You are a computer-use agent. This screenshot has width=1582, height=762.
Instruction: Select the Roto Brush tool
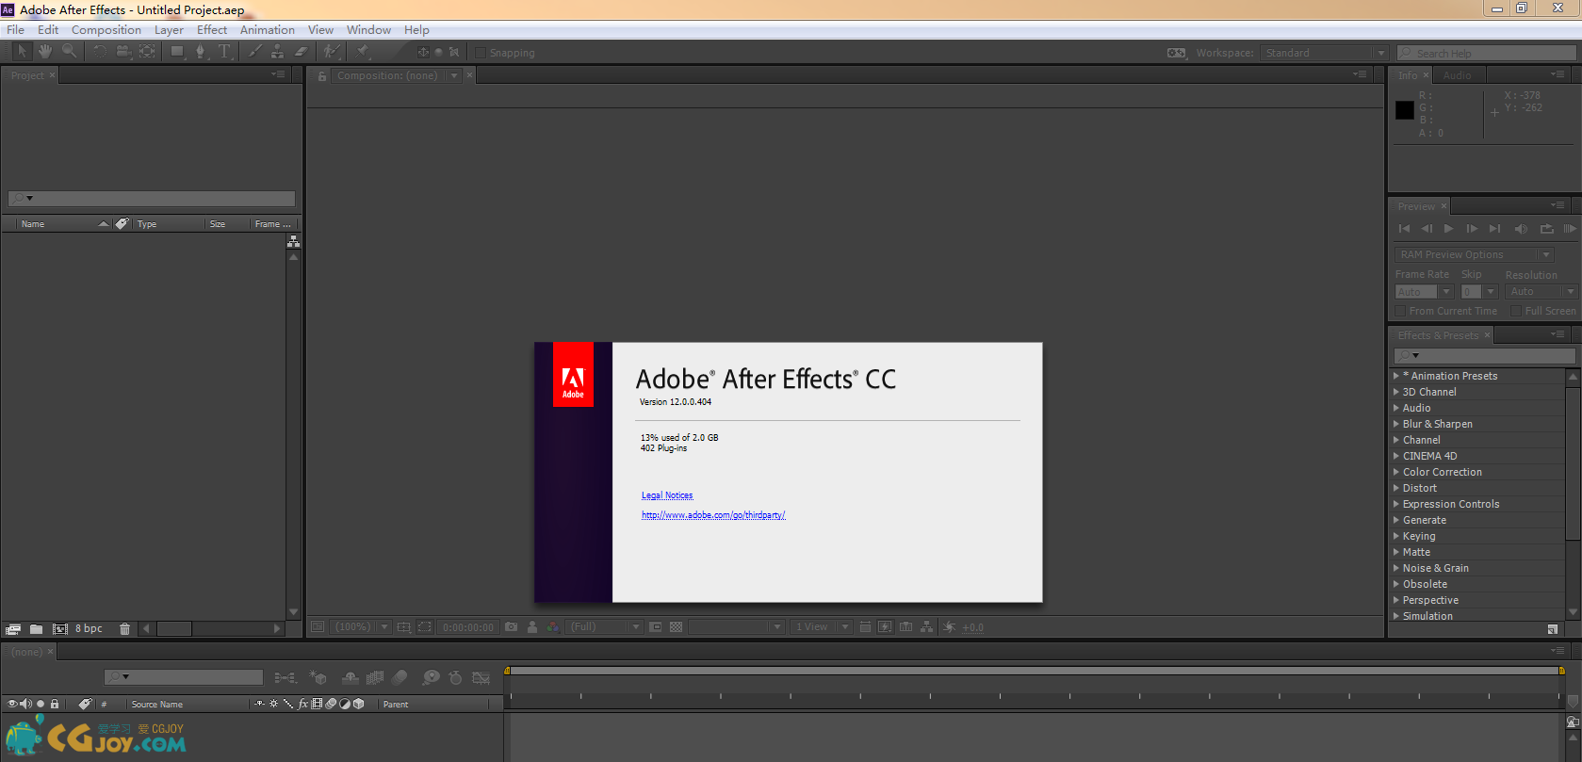point(332,52)
